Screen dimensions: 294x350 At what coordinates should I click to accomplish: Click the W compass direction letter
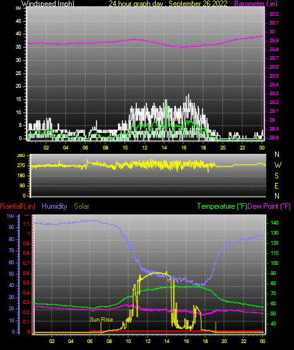[278, 165]
